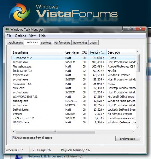Click the horizontal scrollbar left arrow

(14, 131)
